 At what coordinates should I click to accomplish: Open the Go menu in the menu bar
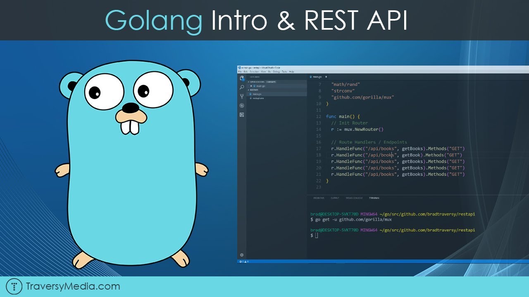point(269,72)
